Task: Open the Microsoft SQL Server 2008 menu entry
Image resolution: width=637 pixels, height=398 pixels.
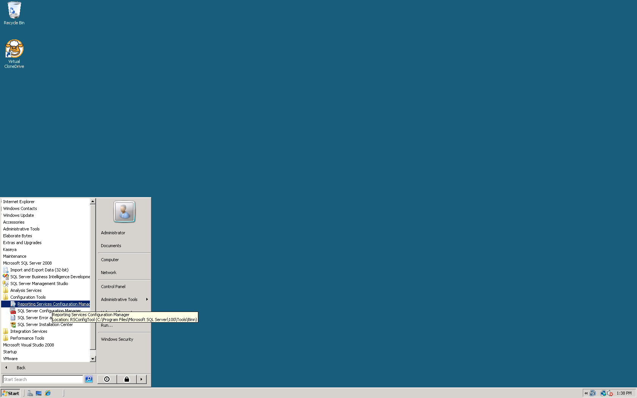Action: pos(27,263)
